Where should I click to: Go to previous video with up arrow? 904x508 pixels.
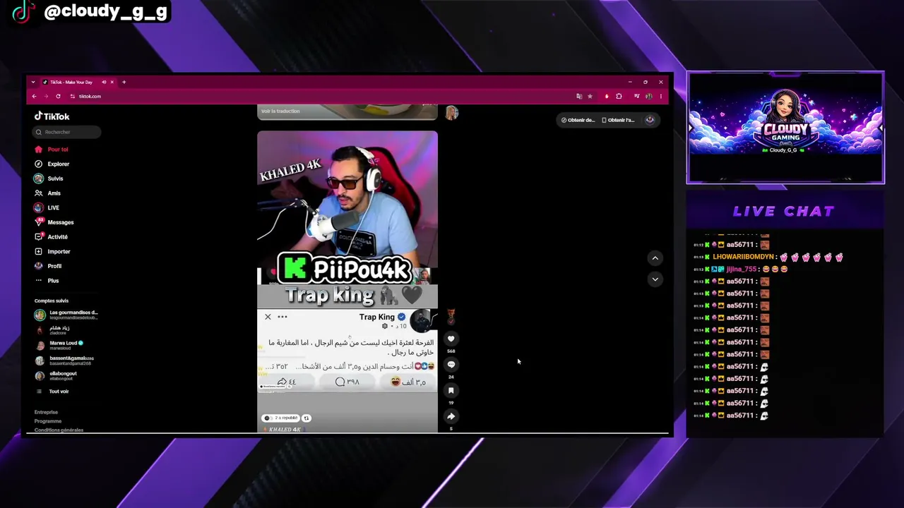655,258
